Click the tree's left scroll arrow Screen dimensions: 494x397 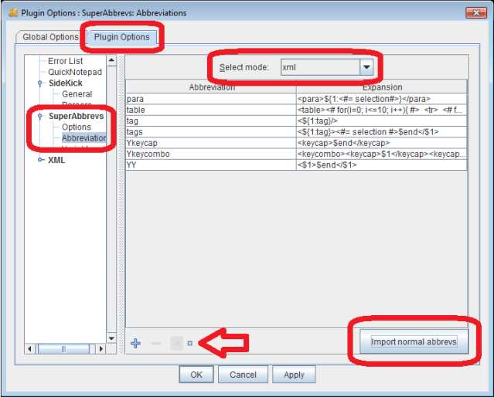29,349
